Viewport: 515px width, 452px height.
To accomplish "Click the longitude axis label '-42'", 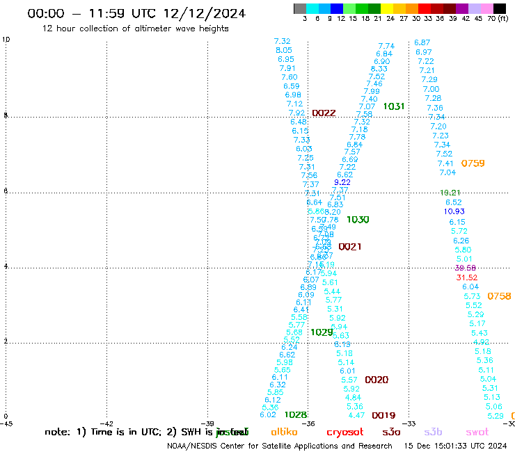I will tap(106, 424).
